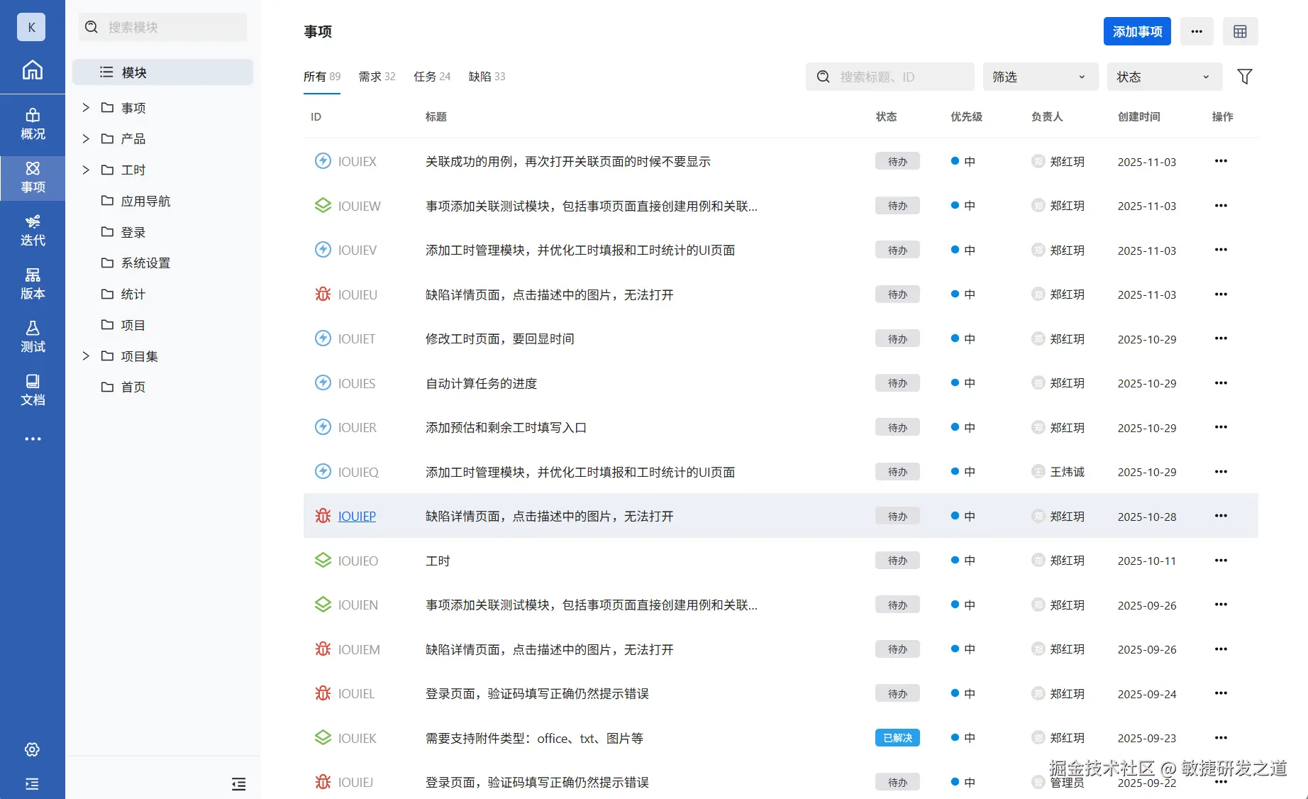Select 模块 header in the sidebar

[162, 72]
